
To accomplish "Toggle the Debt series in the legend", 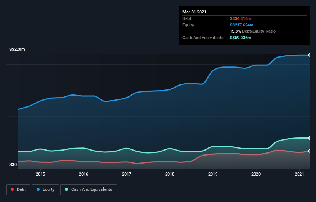I will click(18, 189).
